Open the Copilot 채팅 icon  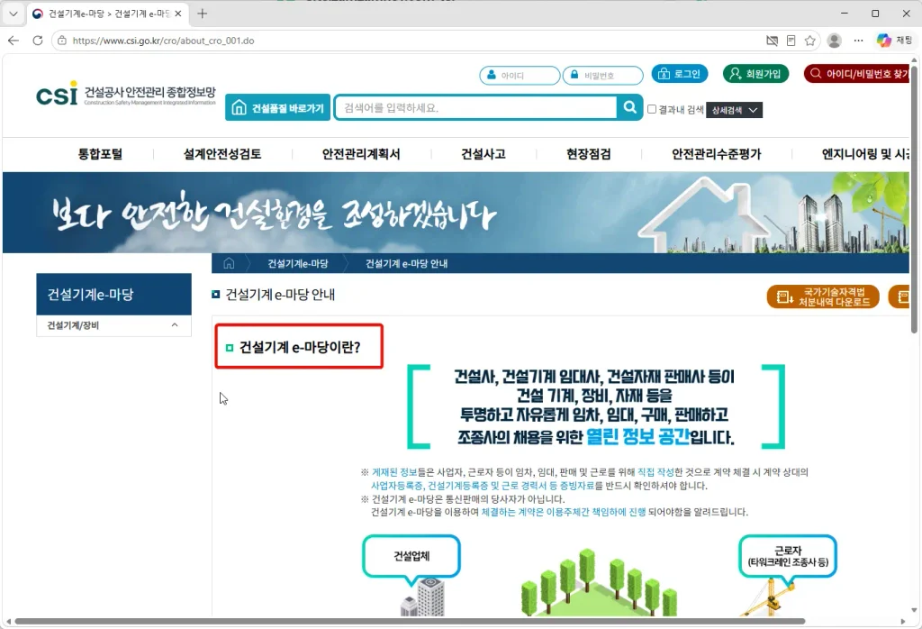pos(894,41)
